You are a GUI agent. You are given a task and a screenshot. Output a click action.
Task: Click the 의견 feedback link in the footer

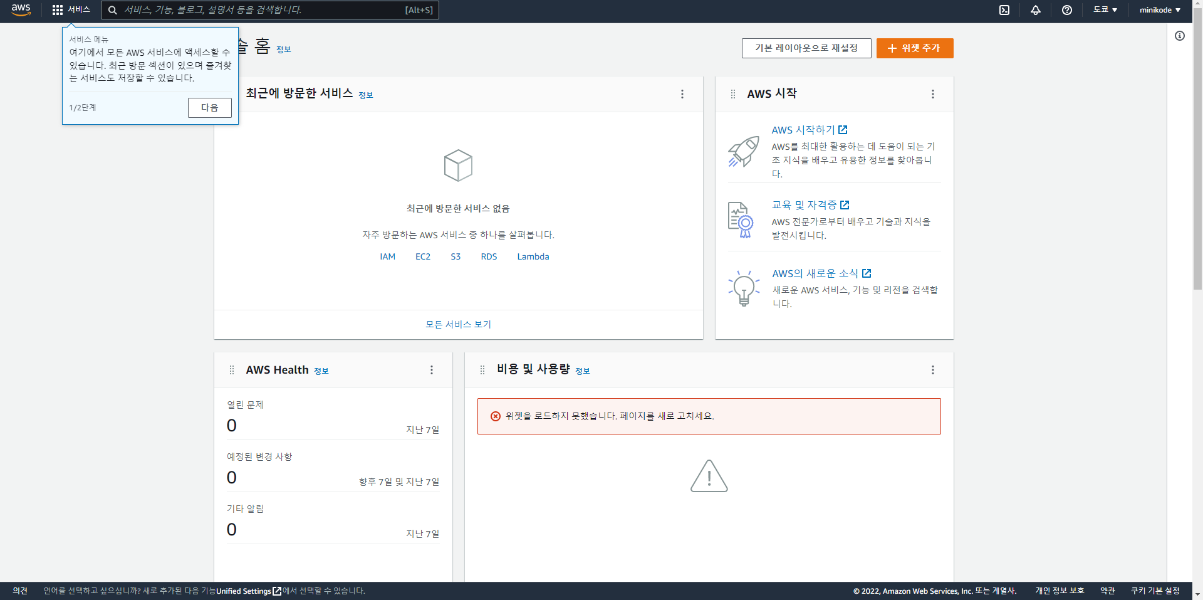pyautogui.click(x=20, y=591)
